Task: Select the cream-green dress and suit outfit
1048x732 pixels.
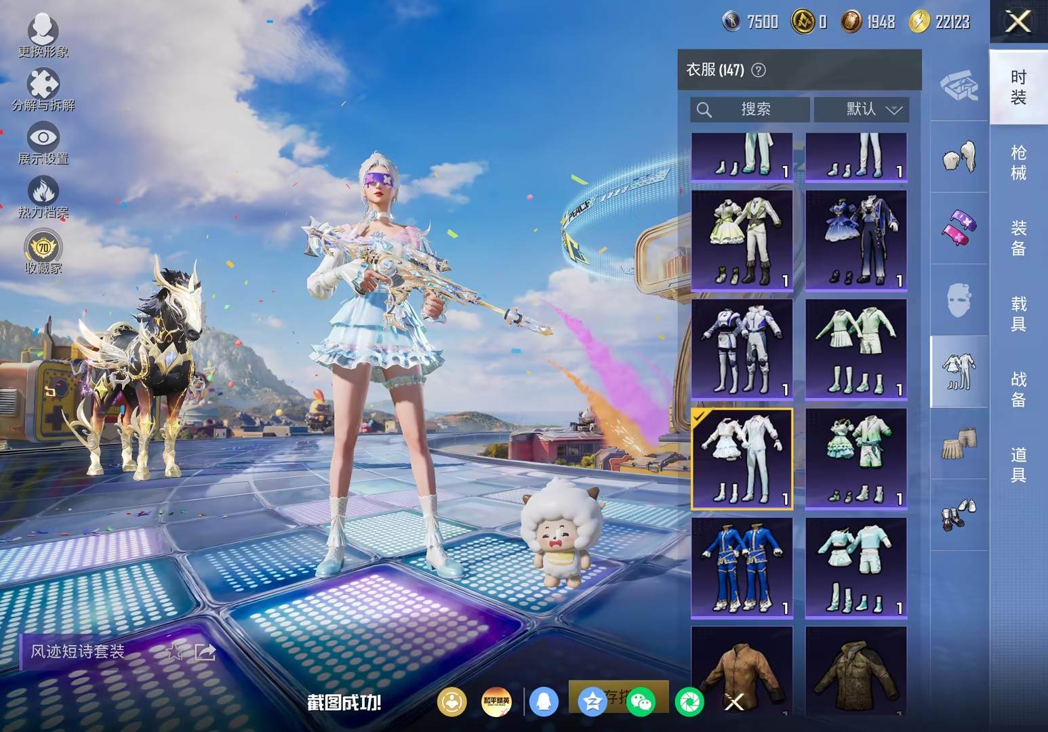Action: (742, 241)
